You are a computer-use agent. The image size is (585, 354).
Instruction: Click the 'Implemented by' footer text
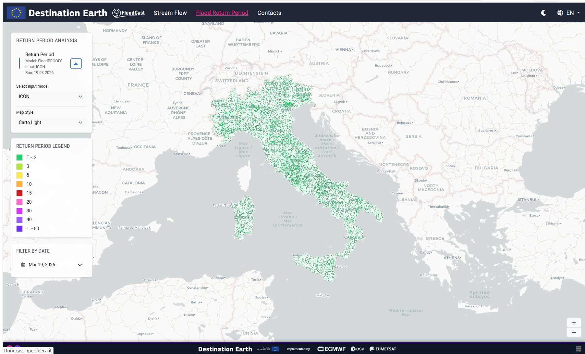pyautogui.click(x=298, y=349)
